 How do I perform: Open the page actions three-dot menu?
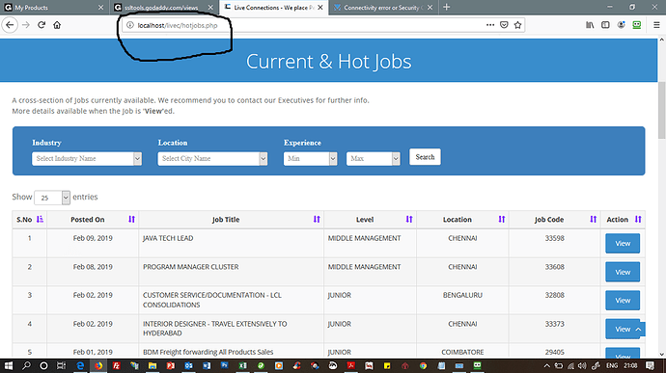tap(490, 25)
